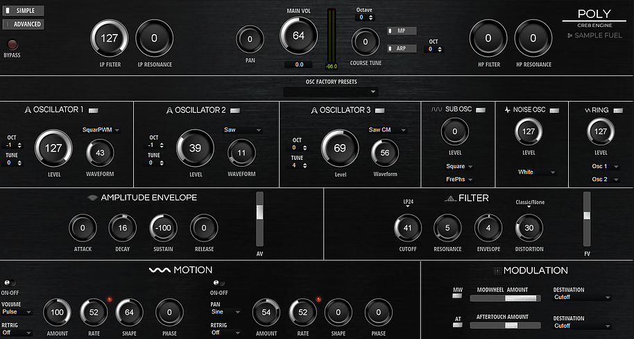Click the top Octave stepper arrows
Image resolution: width=634 pixels, height=339 pixels.
(x=371, y=18)
